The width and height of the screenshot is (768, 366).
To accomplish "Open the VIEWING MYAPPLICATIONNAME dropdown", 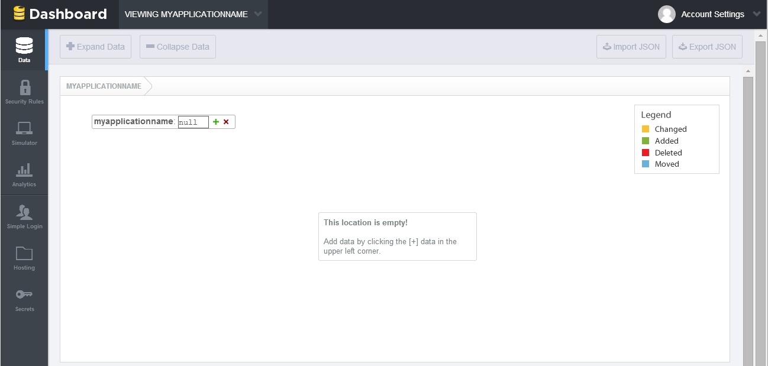I will tap(193, 14).
